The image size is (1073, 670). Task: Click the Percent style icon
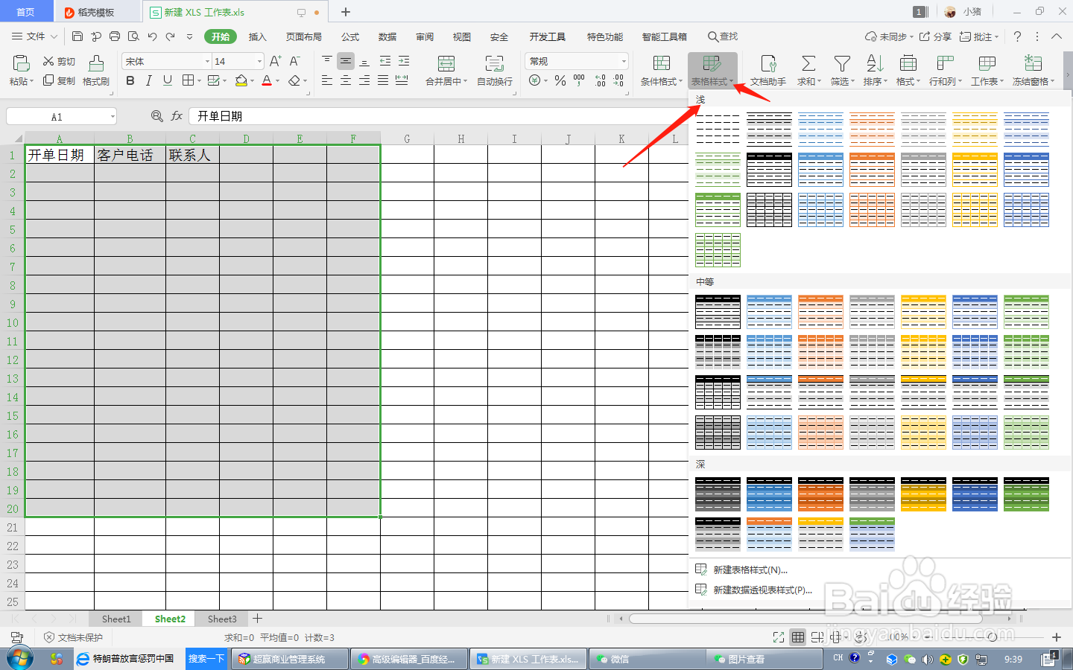pos(560,80)
